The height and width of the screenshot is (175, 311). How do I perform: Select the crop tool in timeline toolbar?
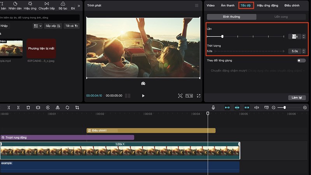pos(77,107)
